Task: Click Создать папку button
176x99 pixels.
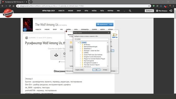Action: point(79,70)
